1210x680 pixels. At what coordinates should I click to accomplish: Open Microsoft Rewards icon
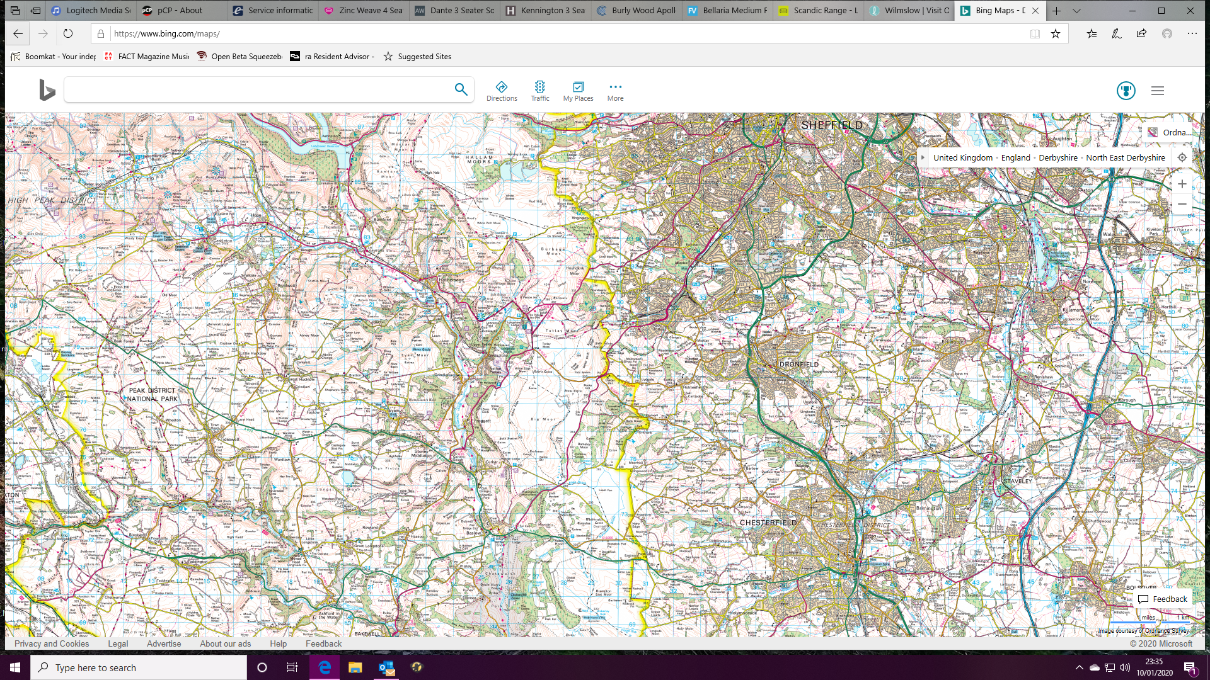[1126, 91]
